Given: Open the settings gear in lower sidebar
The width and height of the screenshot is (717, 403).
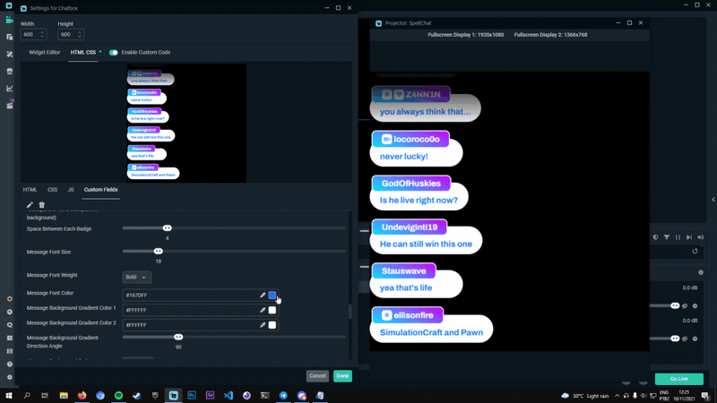Looking at the screenshot, I should pos(10,377).
